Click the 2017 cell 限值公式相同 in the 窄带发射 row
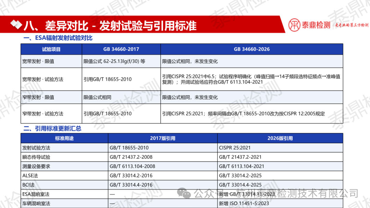The height and width of the screenshot is (208, 370). click(121, 97)
